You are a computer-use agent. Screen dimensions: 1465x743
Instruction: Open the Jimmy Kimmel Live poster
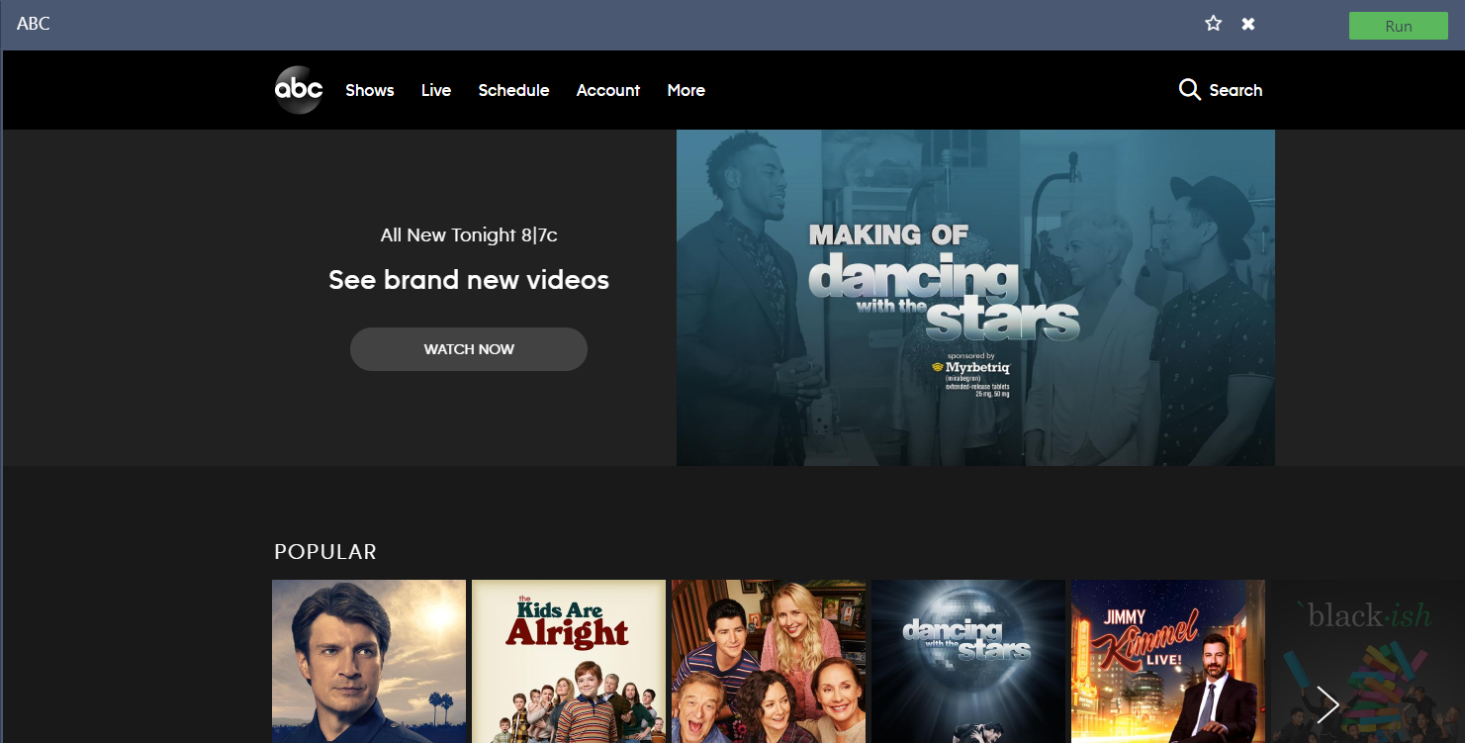[1168, 661]
